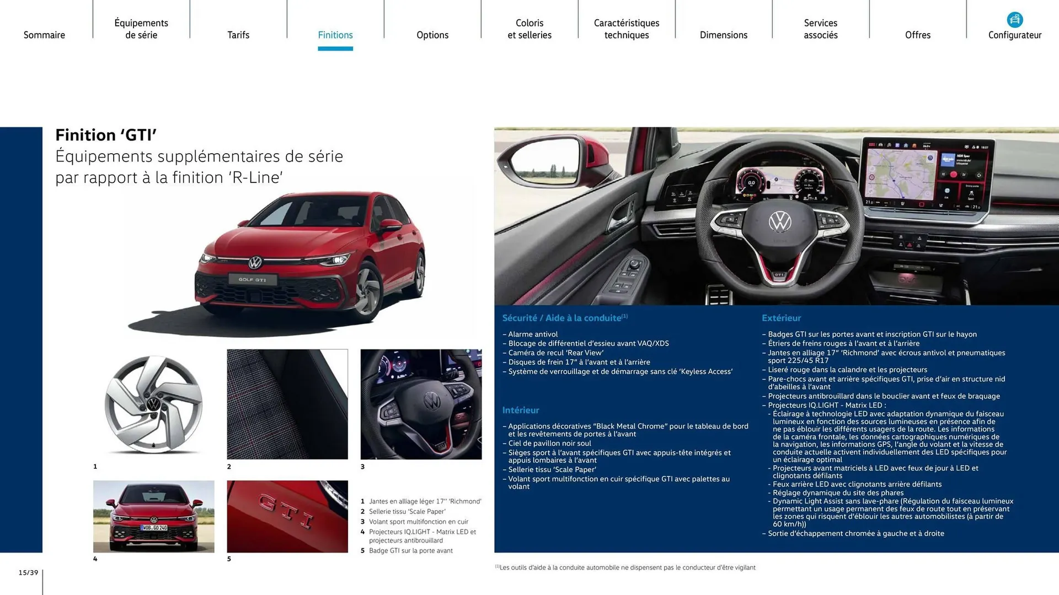Select the active Finitions tab
Screen dimensions: 1059x595
[x=335, y=35]
